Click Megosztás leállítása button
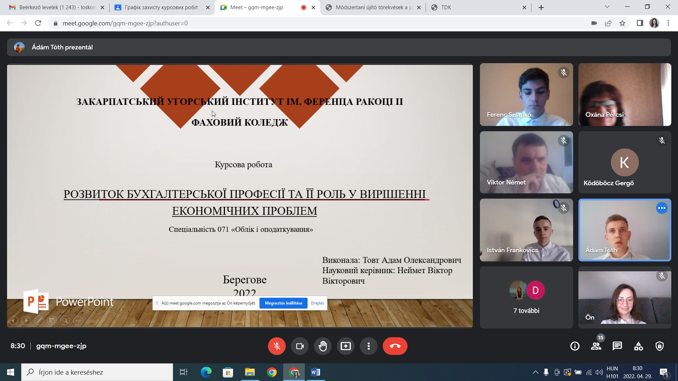The width and height of the screenshot is (678, 381). 283,303
